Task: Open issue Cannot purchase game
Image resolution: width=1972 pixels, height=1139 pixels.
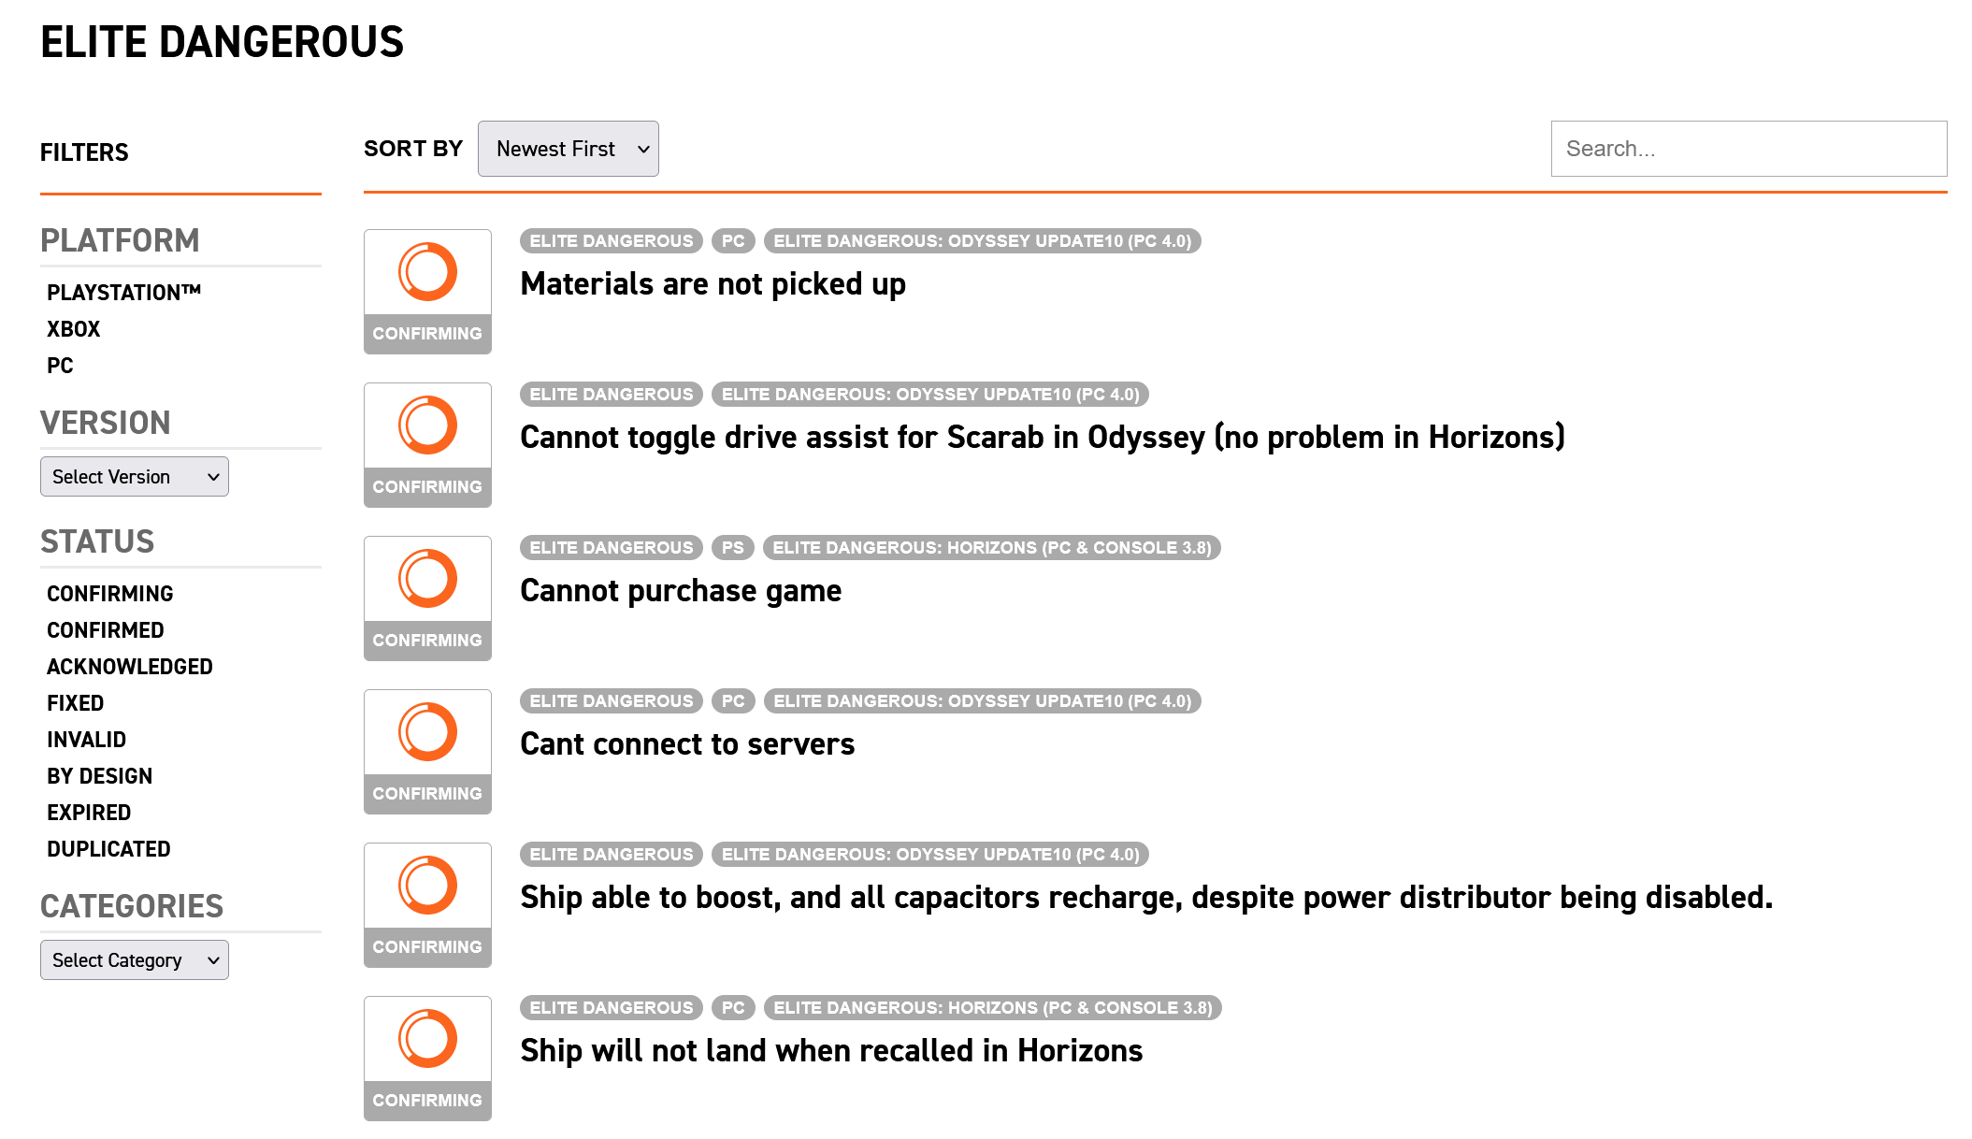Action: point(681,591)
